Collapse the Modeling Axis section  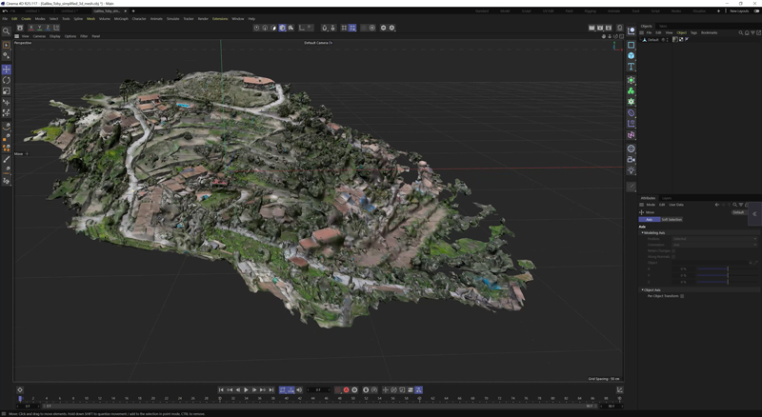click(x=643, y=232)
